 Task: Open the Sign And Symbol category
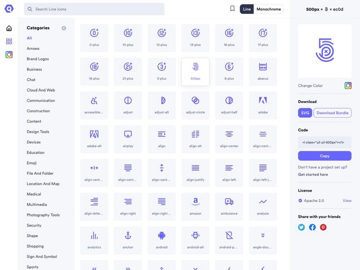[42, 256]
